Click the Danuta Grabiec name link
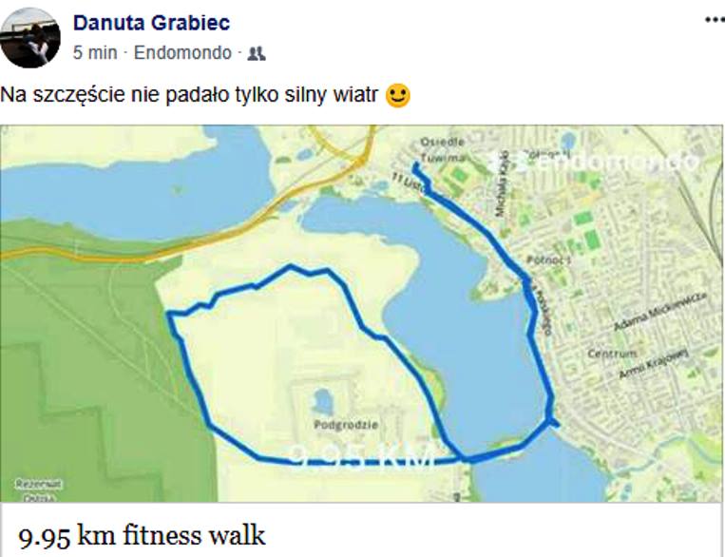The height and width of the screenshot is (557, 725). (152, 23)
